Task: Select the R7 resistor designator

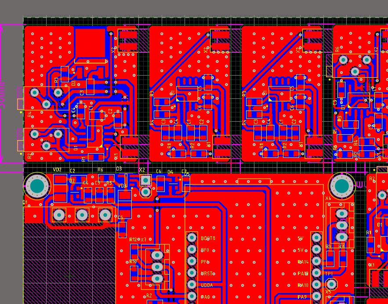Action: pos(341,246)
